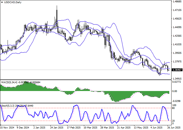Select the 26 Jun 2025 date label

[x=173, y=128]
